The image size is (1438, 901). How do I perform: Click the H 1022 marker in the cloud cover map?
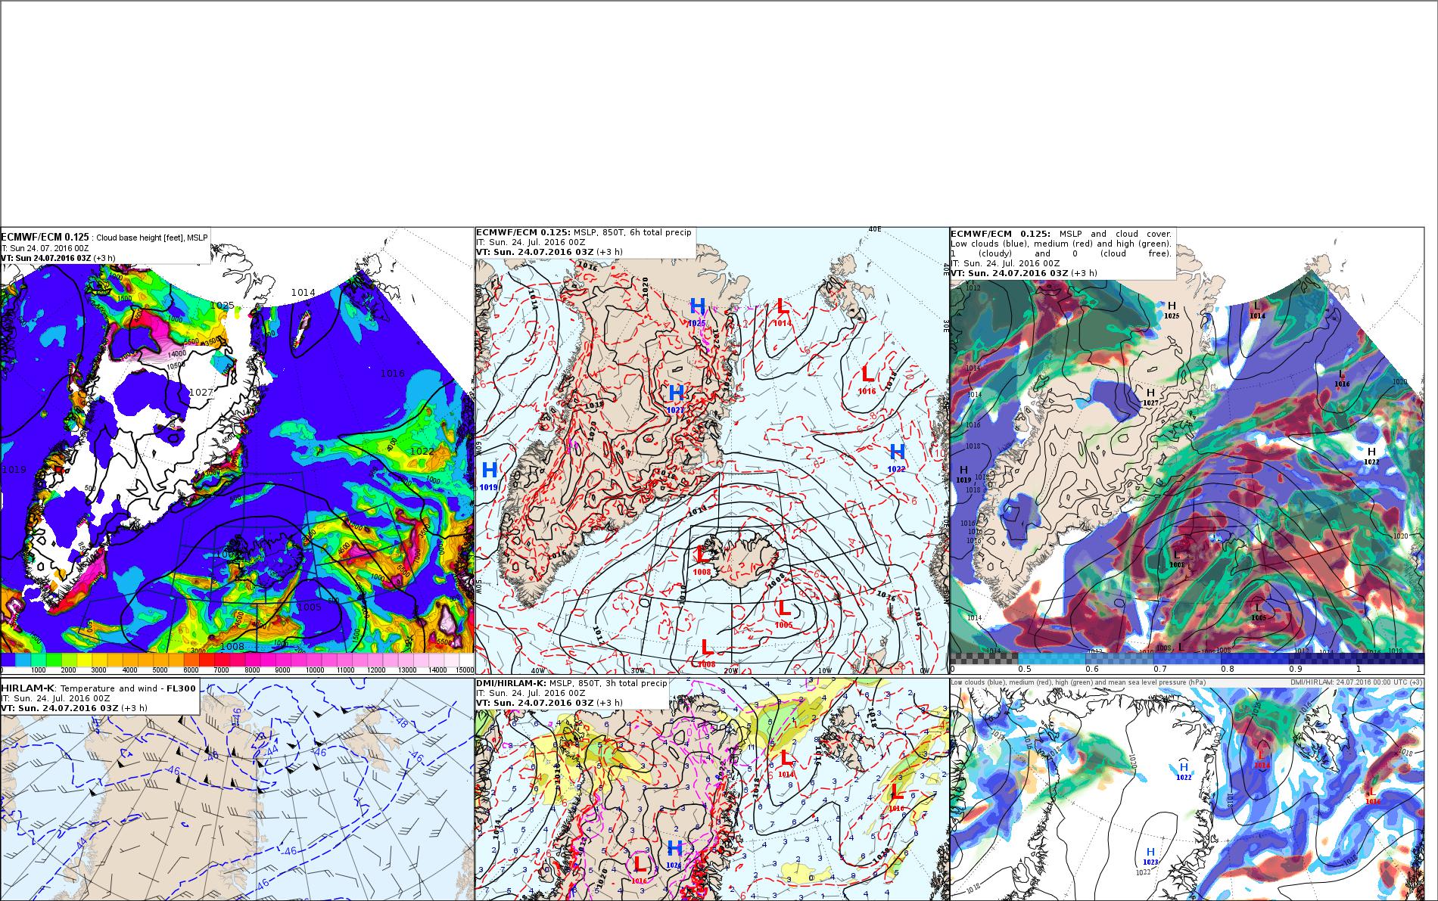pos(1371,456)
